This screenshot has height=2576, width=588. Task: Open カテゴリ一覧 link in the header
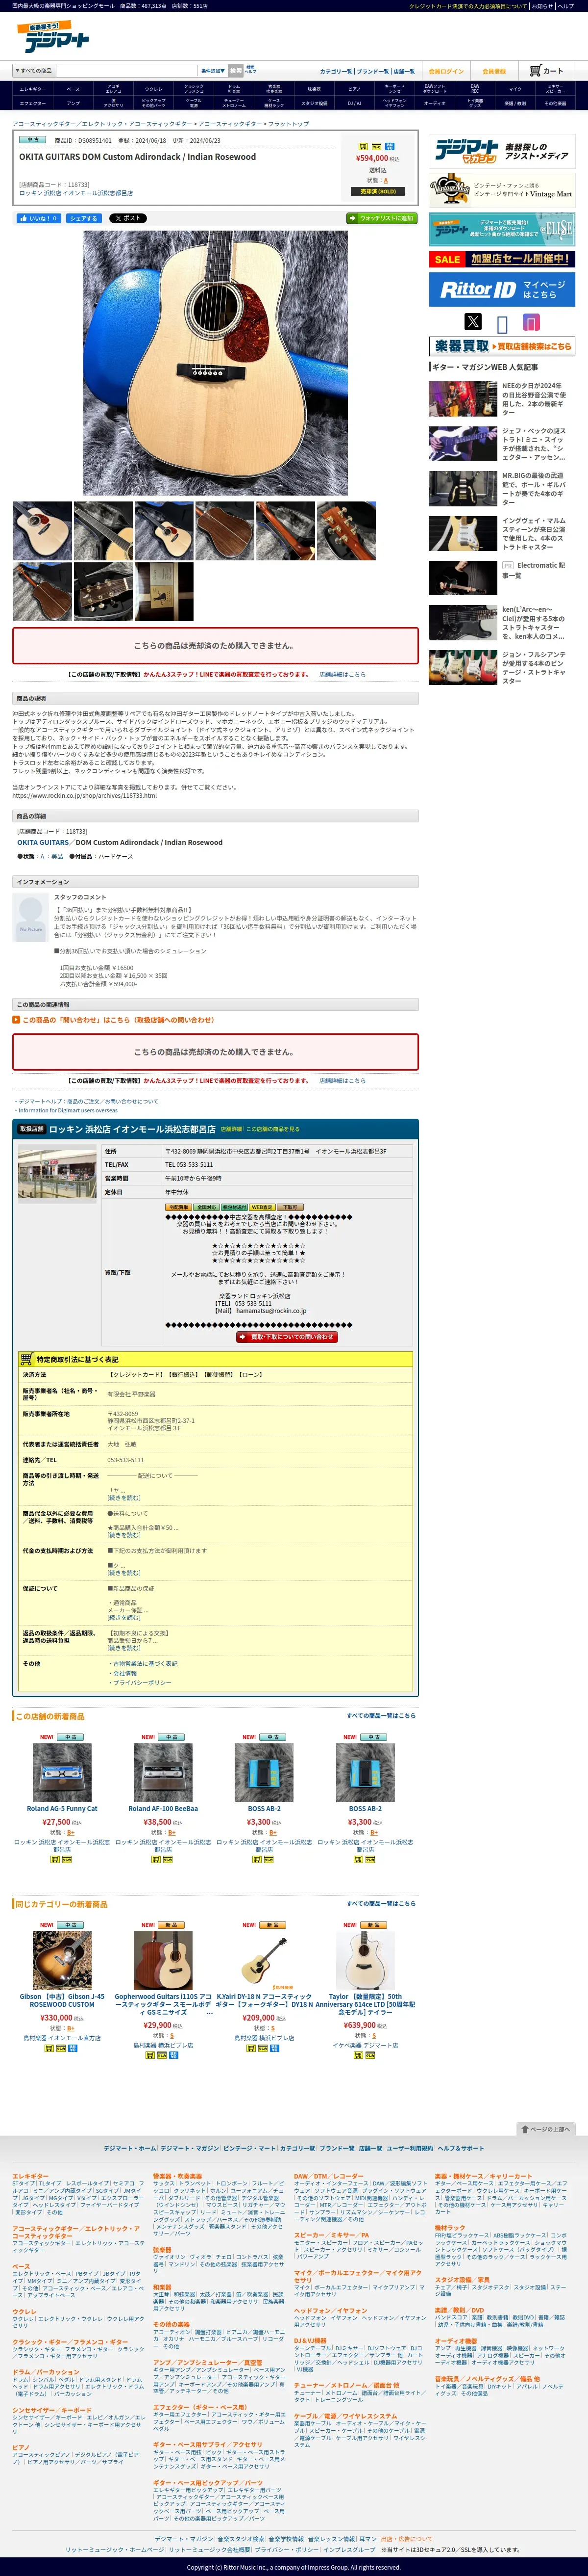click(x=336, y=72)
